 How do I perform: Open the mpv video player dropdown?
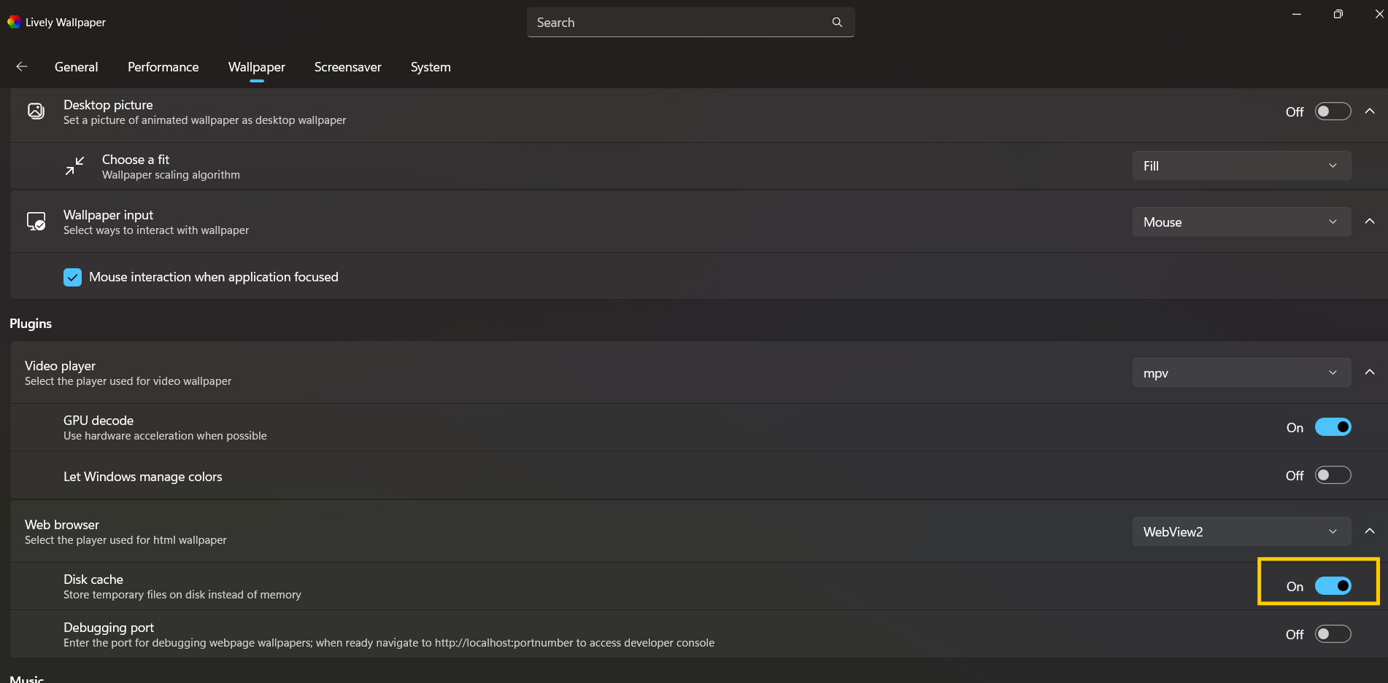pos(1241,372)
